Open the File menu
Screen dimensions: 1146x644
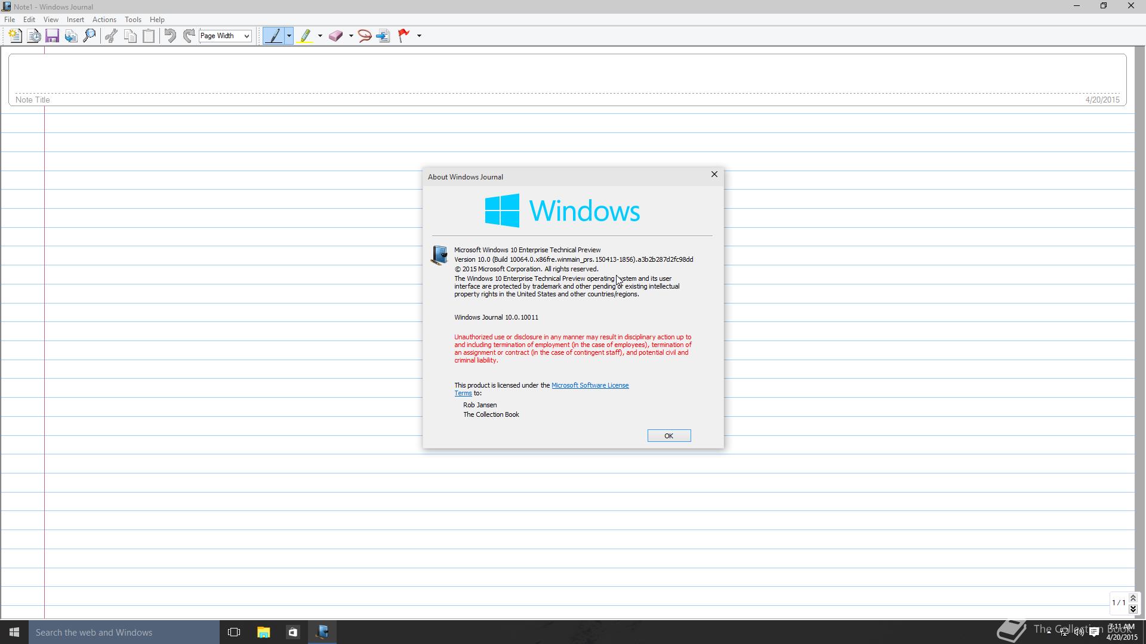pyautogui.click(x=10, y=20)
